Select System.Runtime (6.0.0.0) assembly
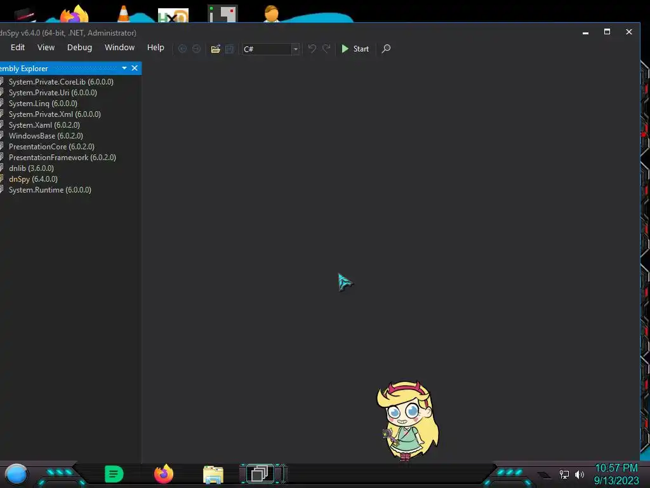This screenshot has height=488, width=650. click(50, 189)
